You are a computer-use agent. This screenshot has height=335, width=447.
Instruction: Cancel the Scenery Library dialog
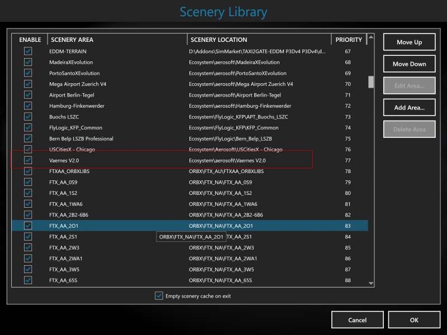tap(357, 320)
